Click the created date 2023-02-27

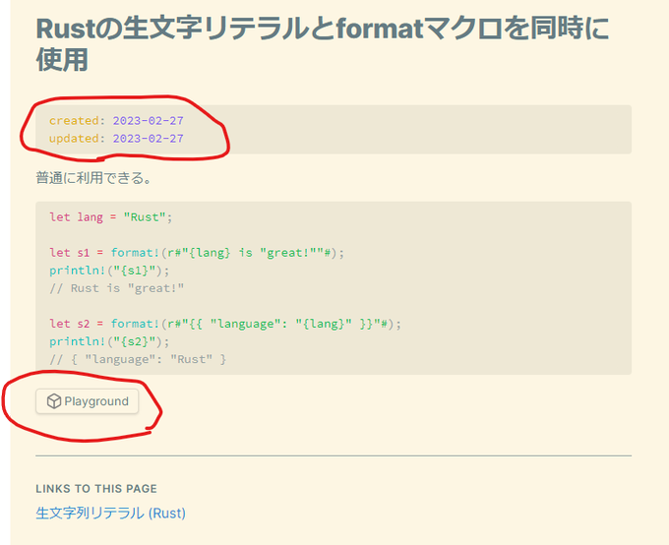[x=148, y=121]
